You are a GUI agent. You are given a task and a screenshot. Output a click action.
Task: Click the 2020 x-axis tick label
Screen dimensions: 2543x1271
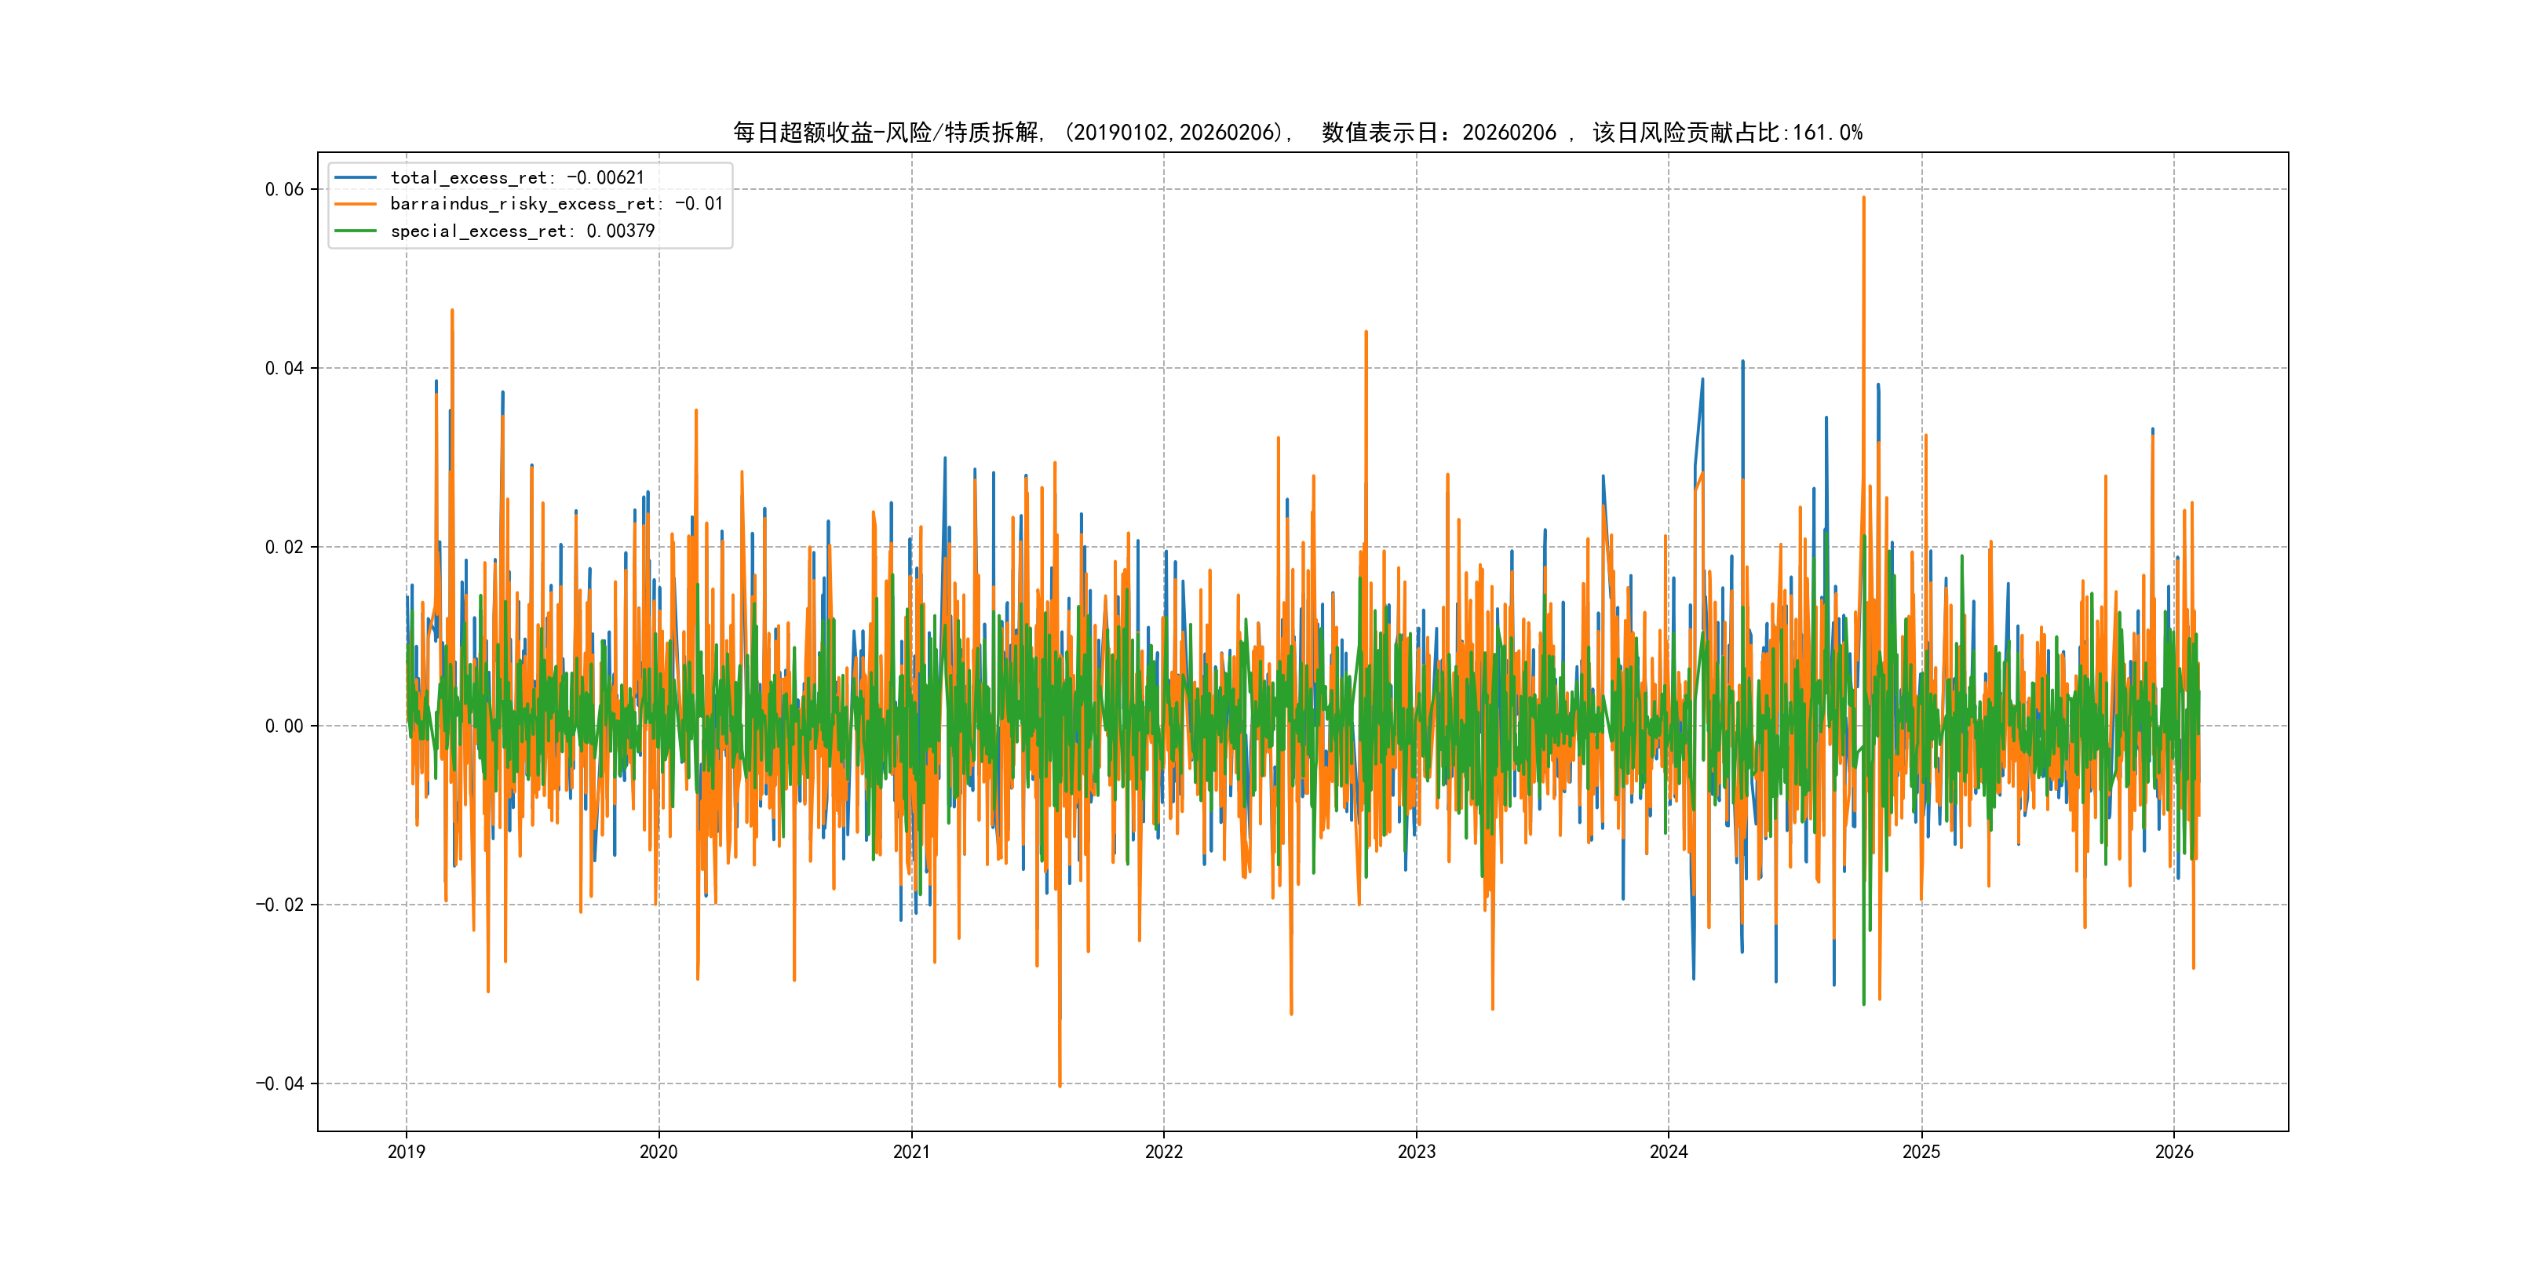pos(659,1152)
